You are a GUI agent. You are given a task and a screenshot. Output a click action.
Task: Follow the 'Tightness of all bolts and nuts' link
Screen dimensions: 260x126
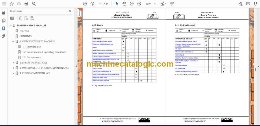[x=103, y=44]
